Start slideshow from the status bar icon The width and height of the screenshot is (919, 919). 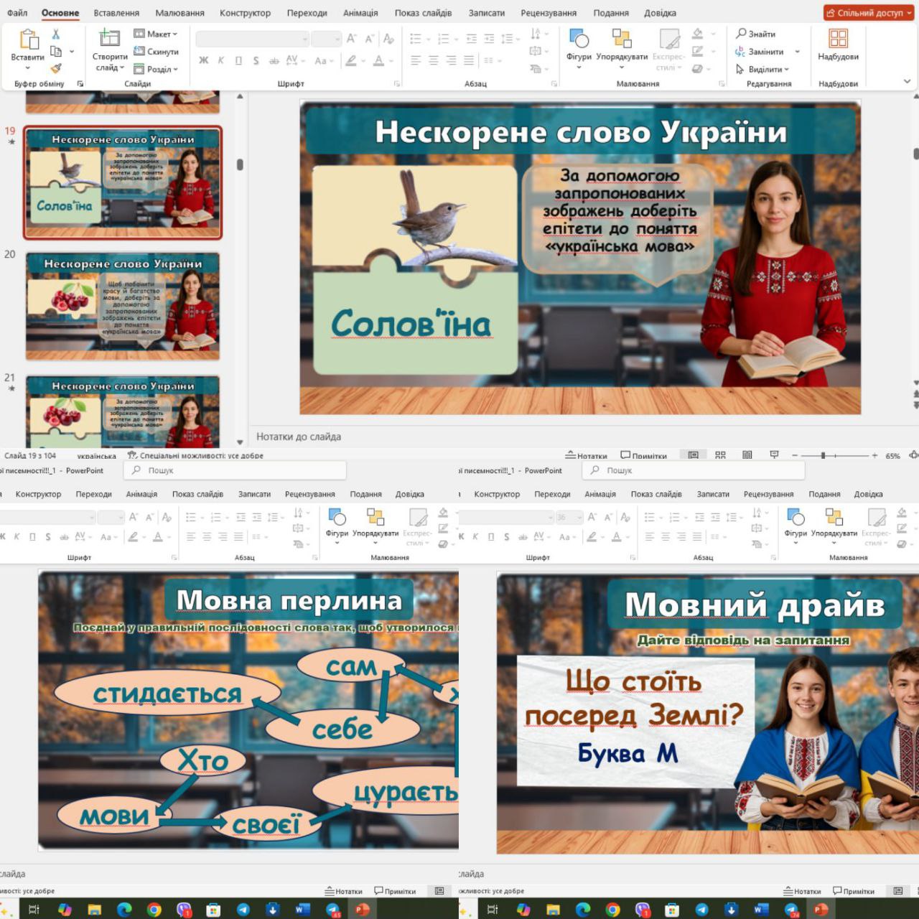coord(774,455)
